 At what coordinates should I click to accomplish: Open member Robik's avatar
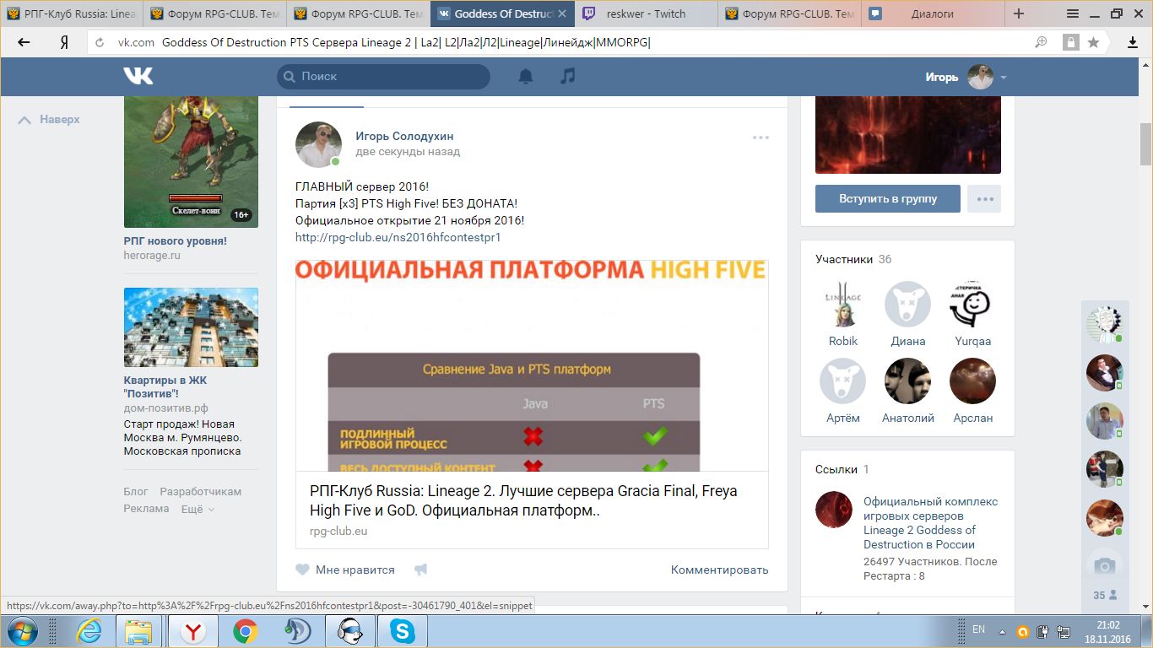842,305
